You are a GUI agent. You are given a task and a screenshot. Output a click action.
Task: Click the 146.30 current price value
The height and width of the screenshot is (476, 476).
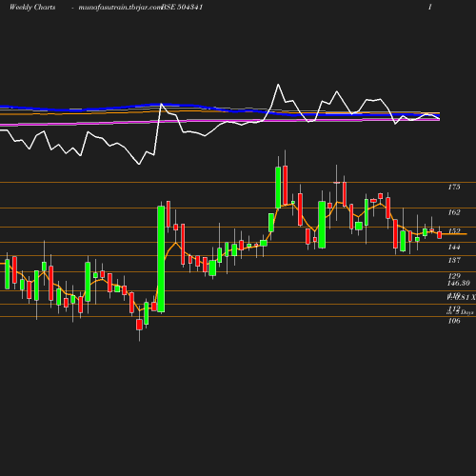coord(459,283)
